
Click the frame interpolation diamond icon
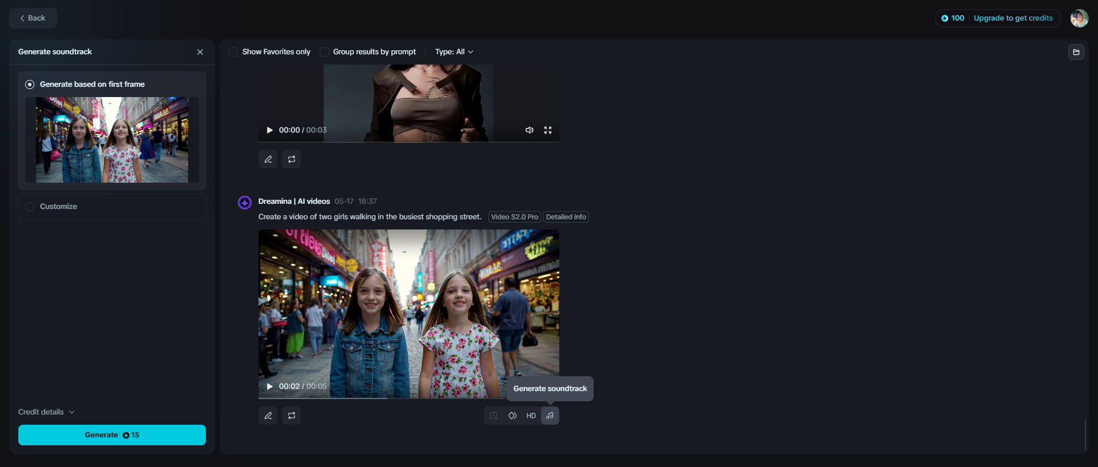tap(512, 416)
